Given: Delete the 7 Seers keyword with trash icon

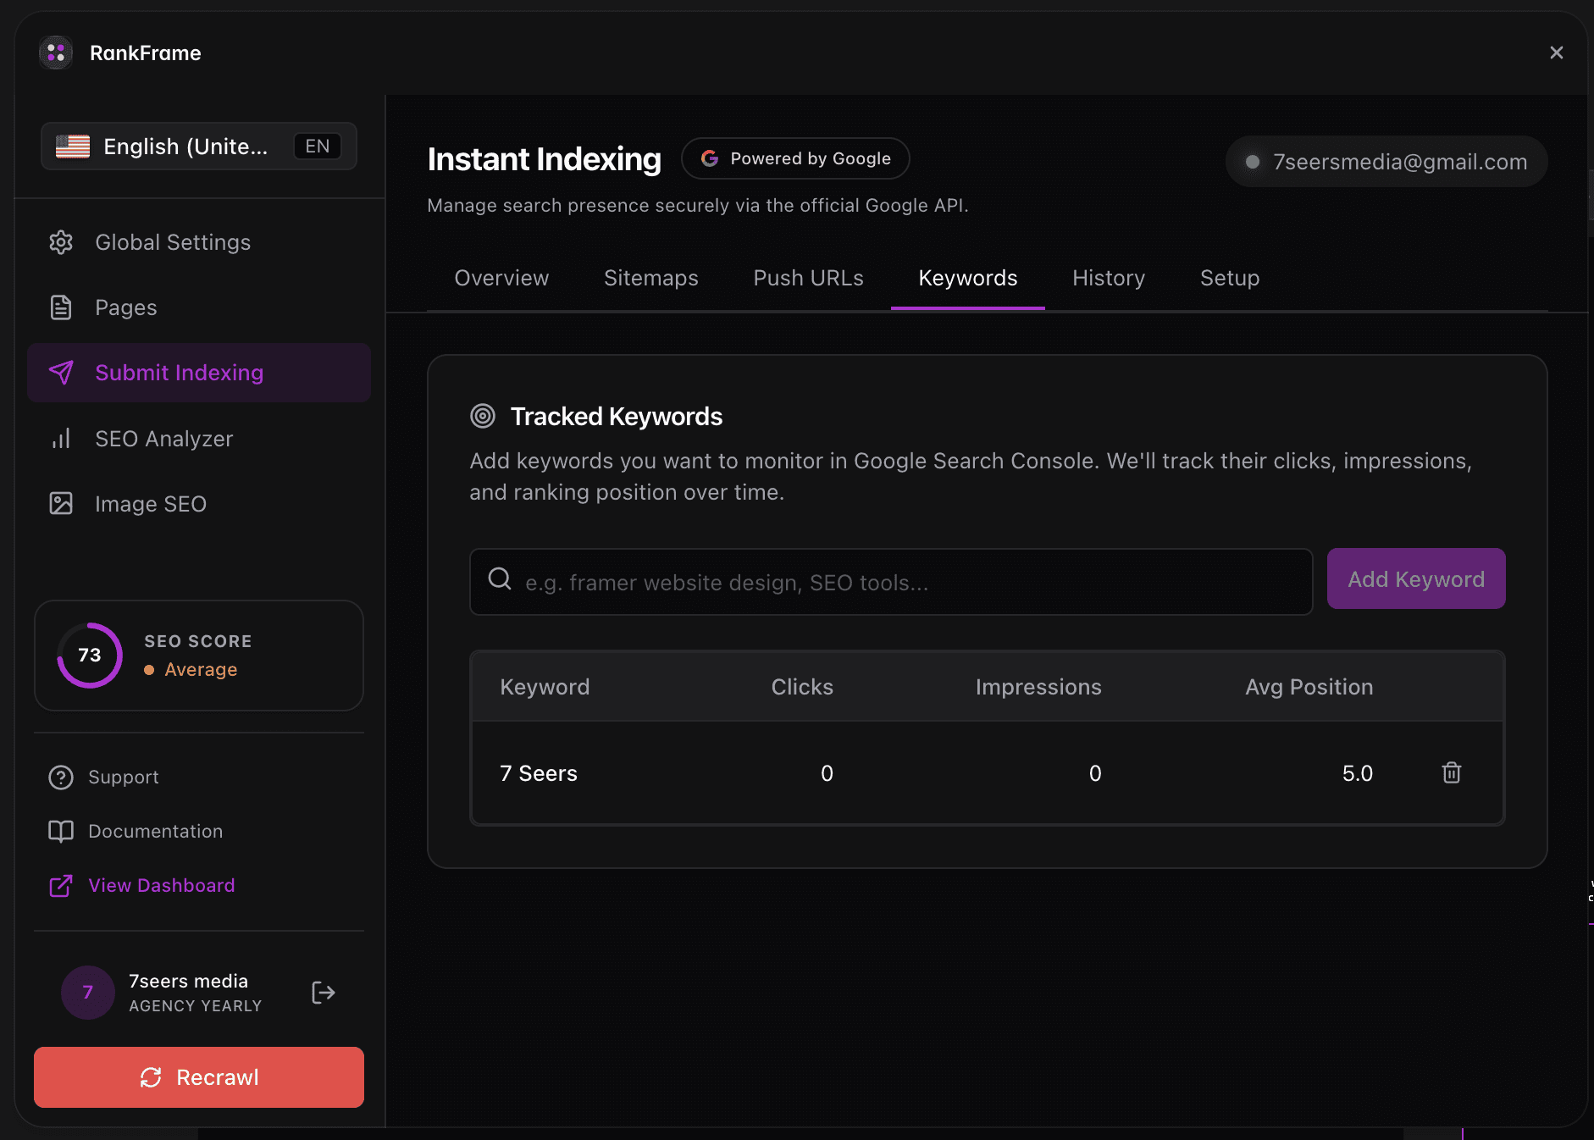Looking at the screenshot, I should 1452,772.
